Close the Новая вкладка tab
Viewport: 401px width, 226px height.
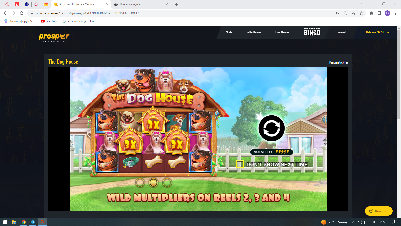click(167, 4)
